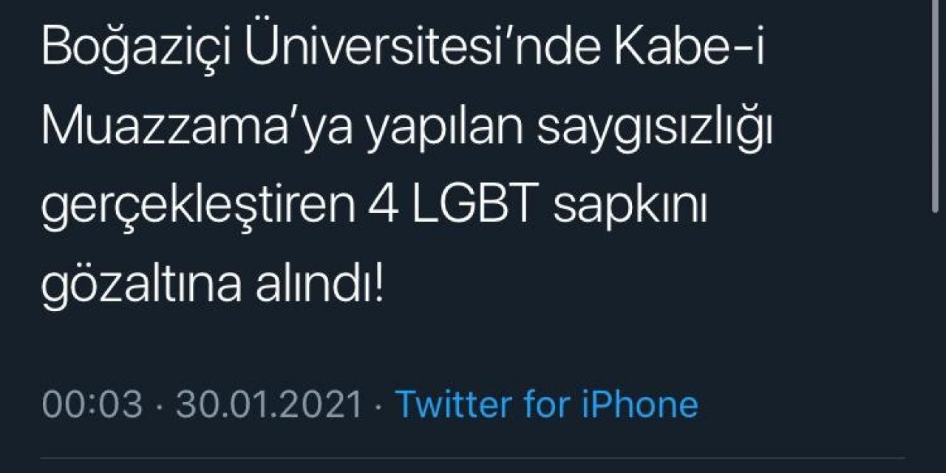The height and width of the screenshot is (473, 946).
Task: Open the 'Twitter for iPhone' source link
Action: point(547,405)
